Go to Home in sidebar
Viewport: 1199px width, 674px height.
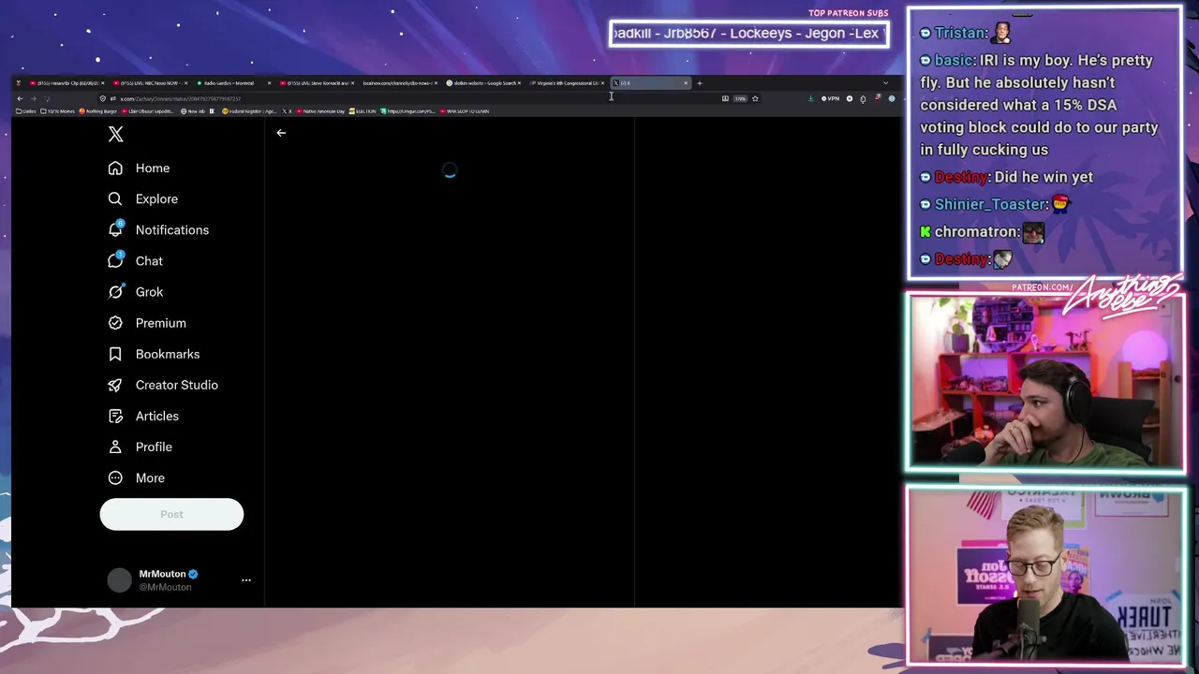coord(153,168)
